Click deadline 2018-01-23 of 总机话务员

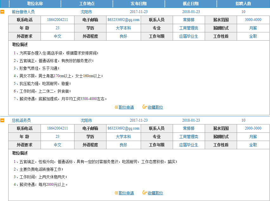[191, 120]
